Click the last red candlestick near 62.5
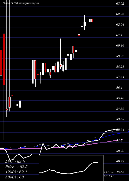 [92, 20]
